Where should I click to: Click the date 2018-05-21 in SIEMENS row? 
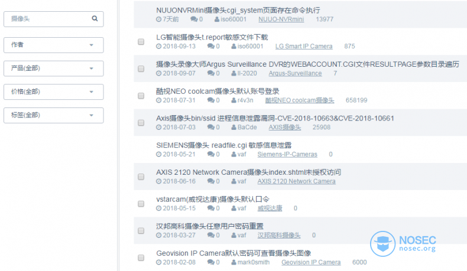(x=179, y=154)
